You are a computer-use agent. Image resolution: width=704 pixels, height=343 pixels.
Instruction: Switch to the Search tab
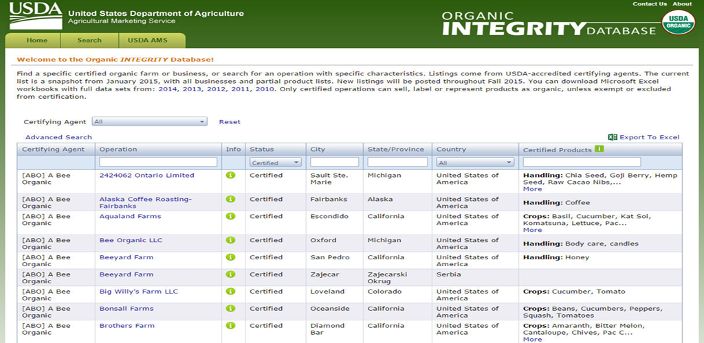[x=89, y=40]
